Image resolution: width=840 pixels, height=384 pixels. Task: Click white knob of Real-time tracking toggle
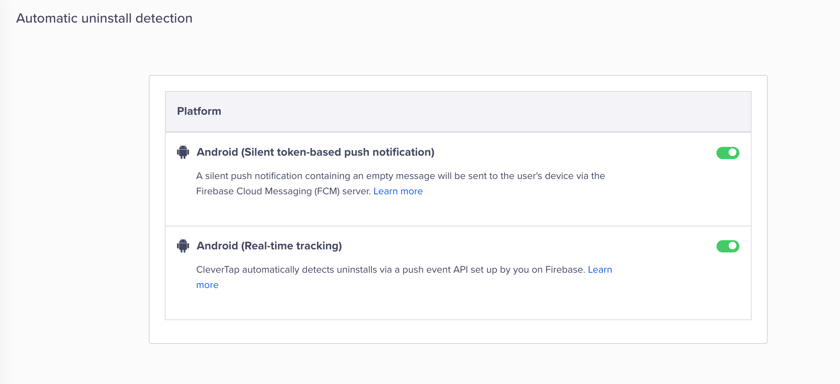coord(733,246)
